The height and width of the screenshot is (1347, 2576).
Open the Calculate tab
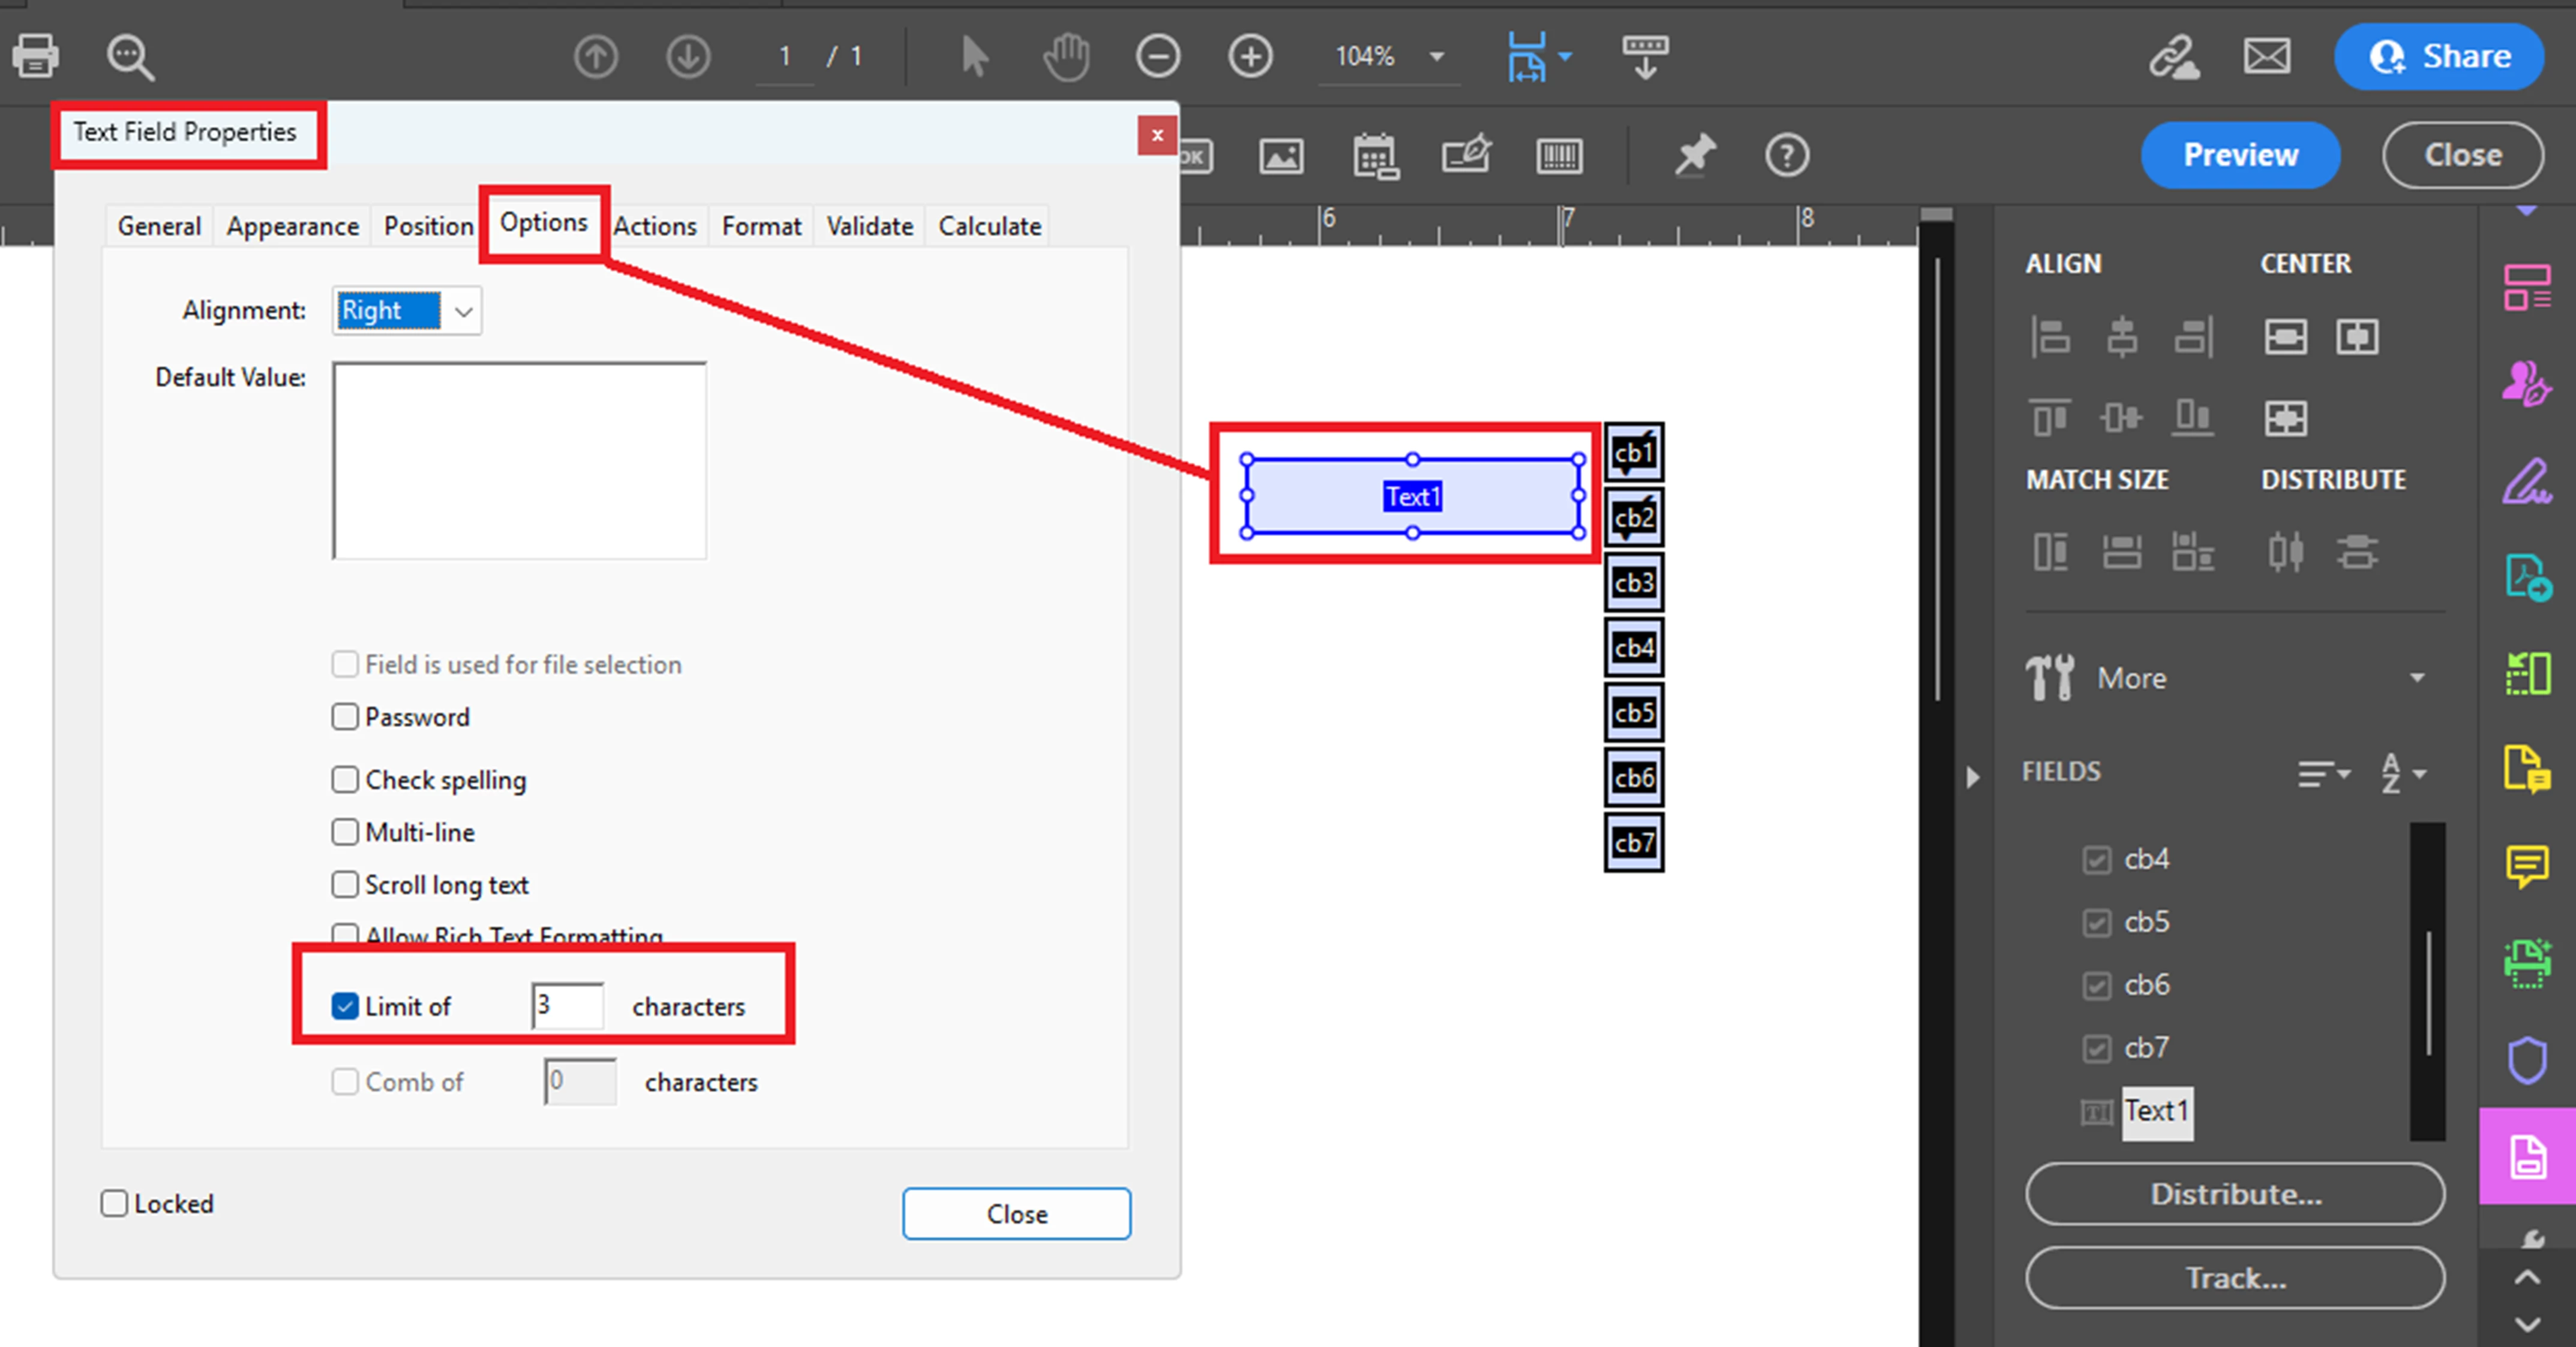pos(989,226)
